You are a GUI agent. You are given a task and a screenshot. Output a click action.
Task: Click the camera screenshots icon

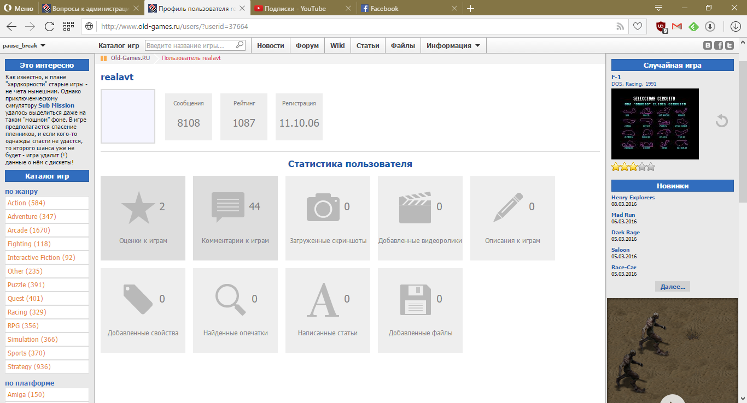(323, 208)
